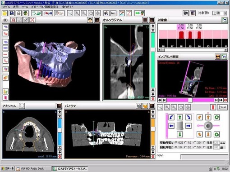Click the arch icon next to アキシャル label
The height and width of the screenshot is (172, 230).
point(22,106)
